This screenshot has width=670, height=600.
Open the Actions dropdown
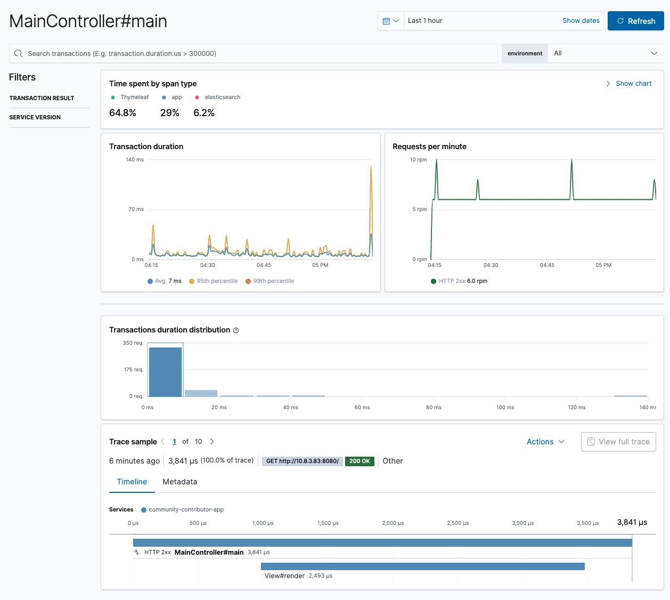tap(545, 442)
